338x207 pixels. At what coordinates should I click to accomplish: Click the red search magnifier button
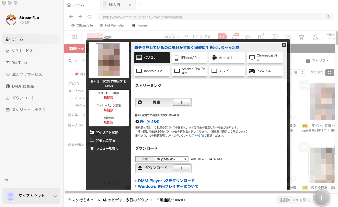pyautogui.click(x=222, y=37)
